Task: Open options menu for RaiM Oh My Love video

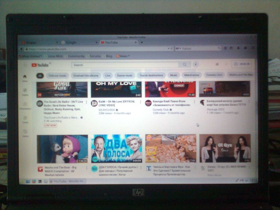Action: 140,102
